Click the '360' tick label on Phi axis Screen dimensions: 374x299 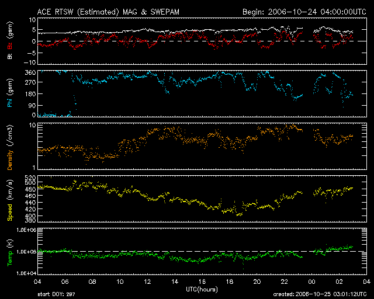point(30,72)
